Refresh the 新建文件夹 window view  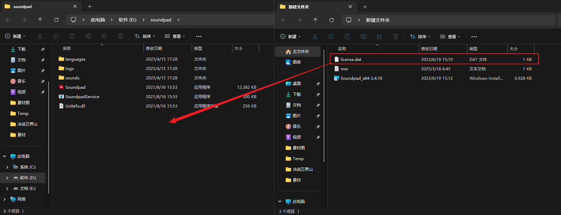(332, 20)
